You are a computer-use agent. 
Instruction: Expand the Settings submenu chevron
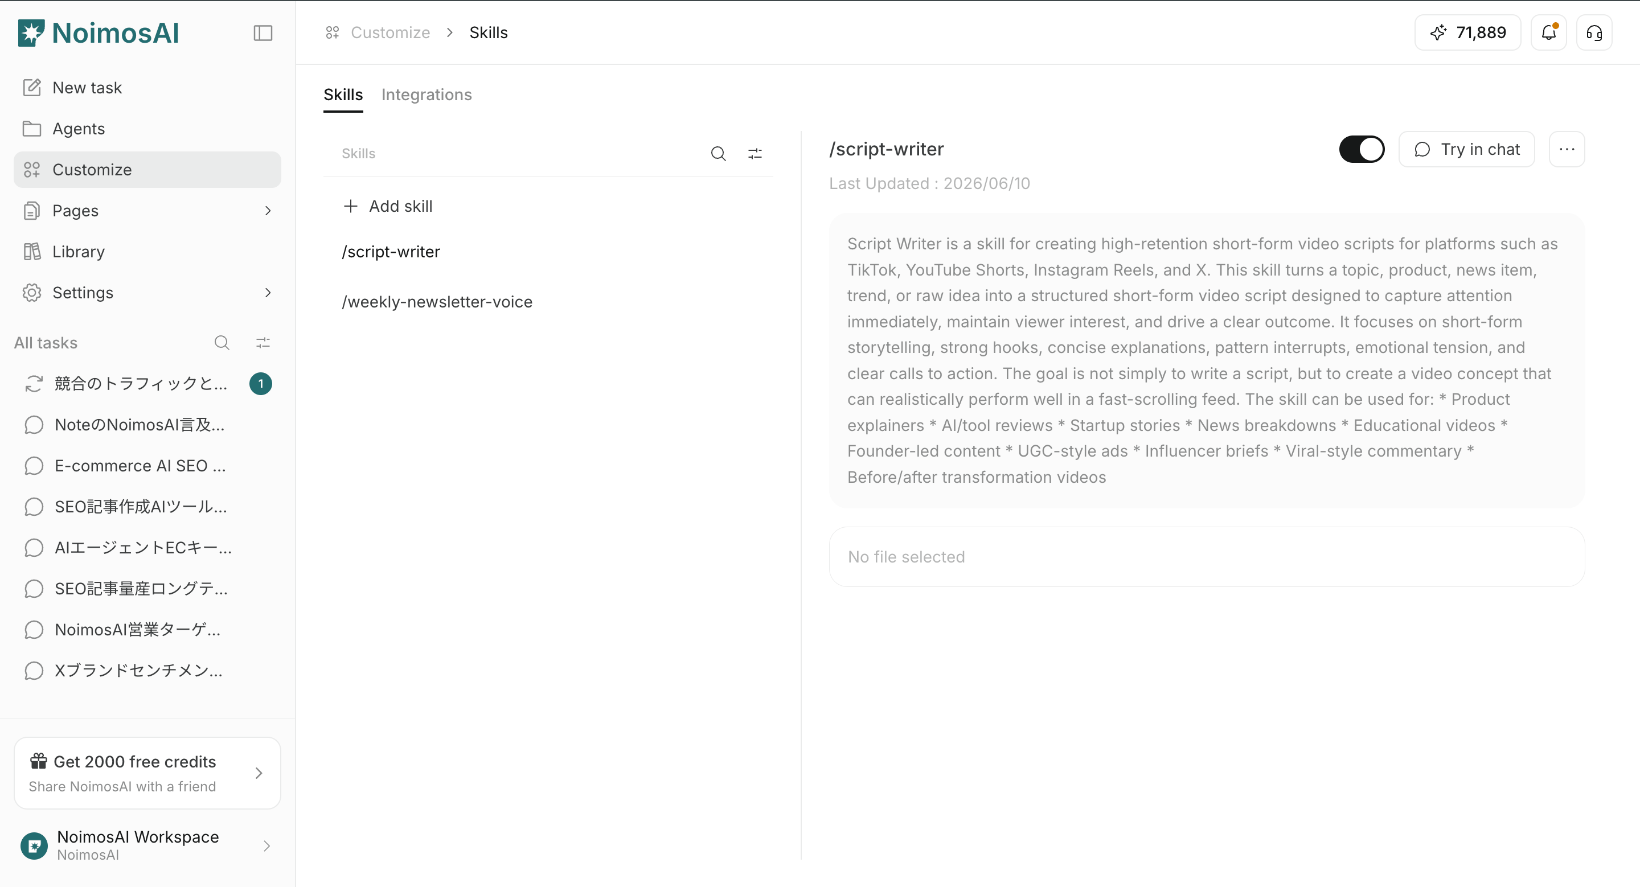tap(268, 293)
